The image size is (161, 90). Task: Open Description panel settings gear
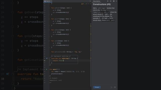coord(114,1)
